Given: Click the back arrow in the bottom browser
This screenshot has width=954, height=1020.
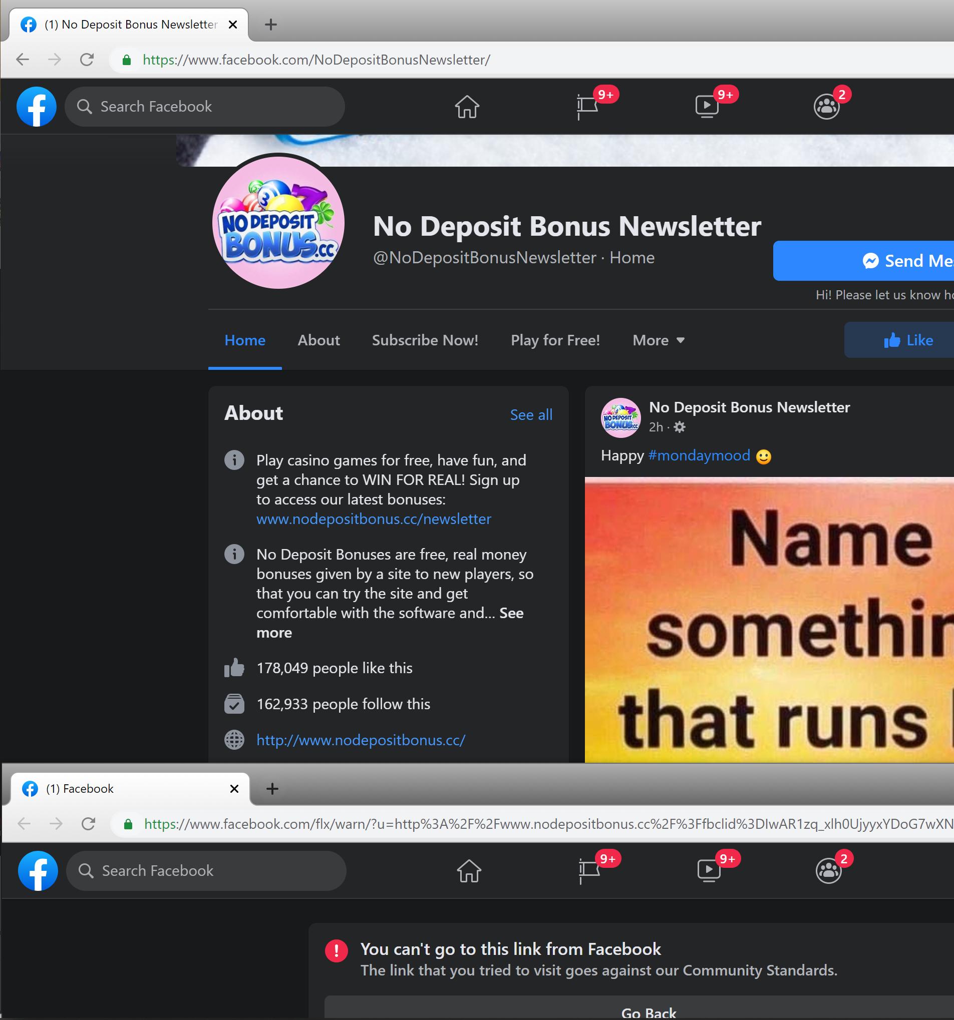Looking at the screenshot, I should click(24, 823).
